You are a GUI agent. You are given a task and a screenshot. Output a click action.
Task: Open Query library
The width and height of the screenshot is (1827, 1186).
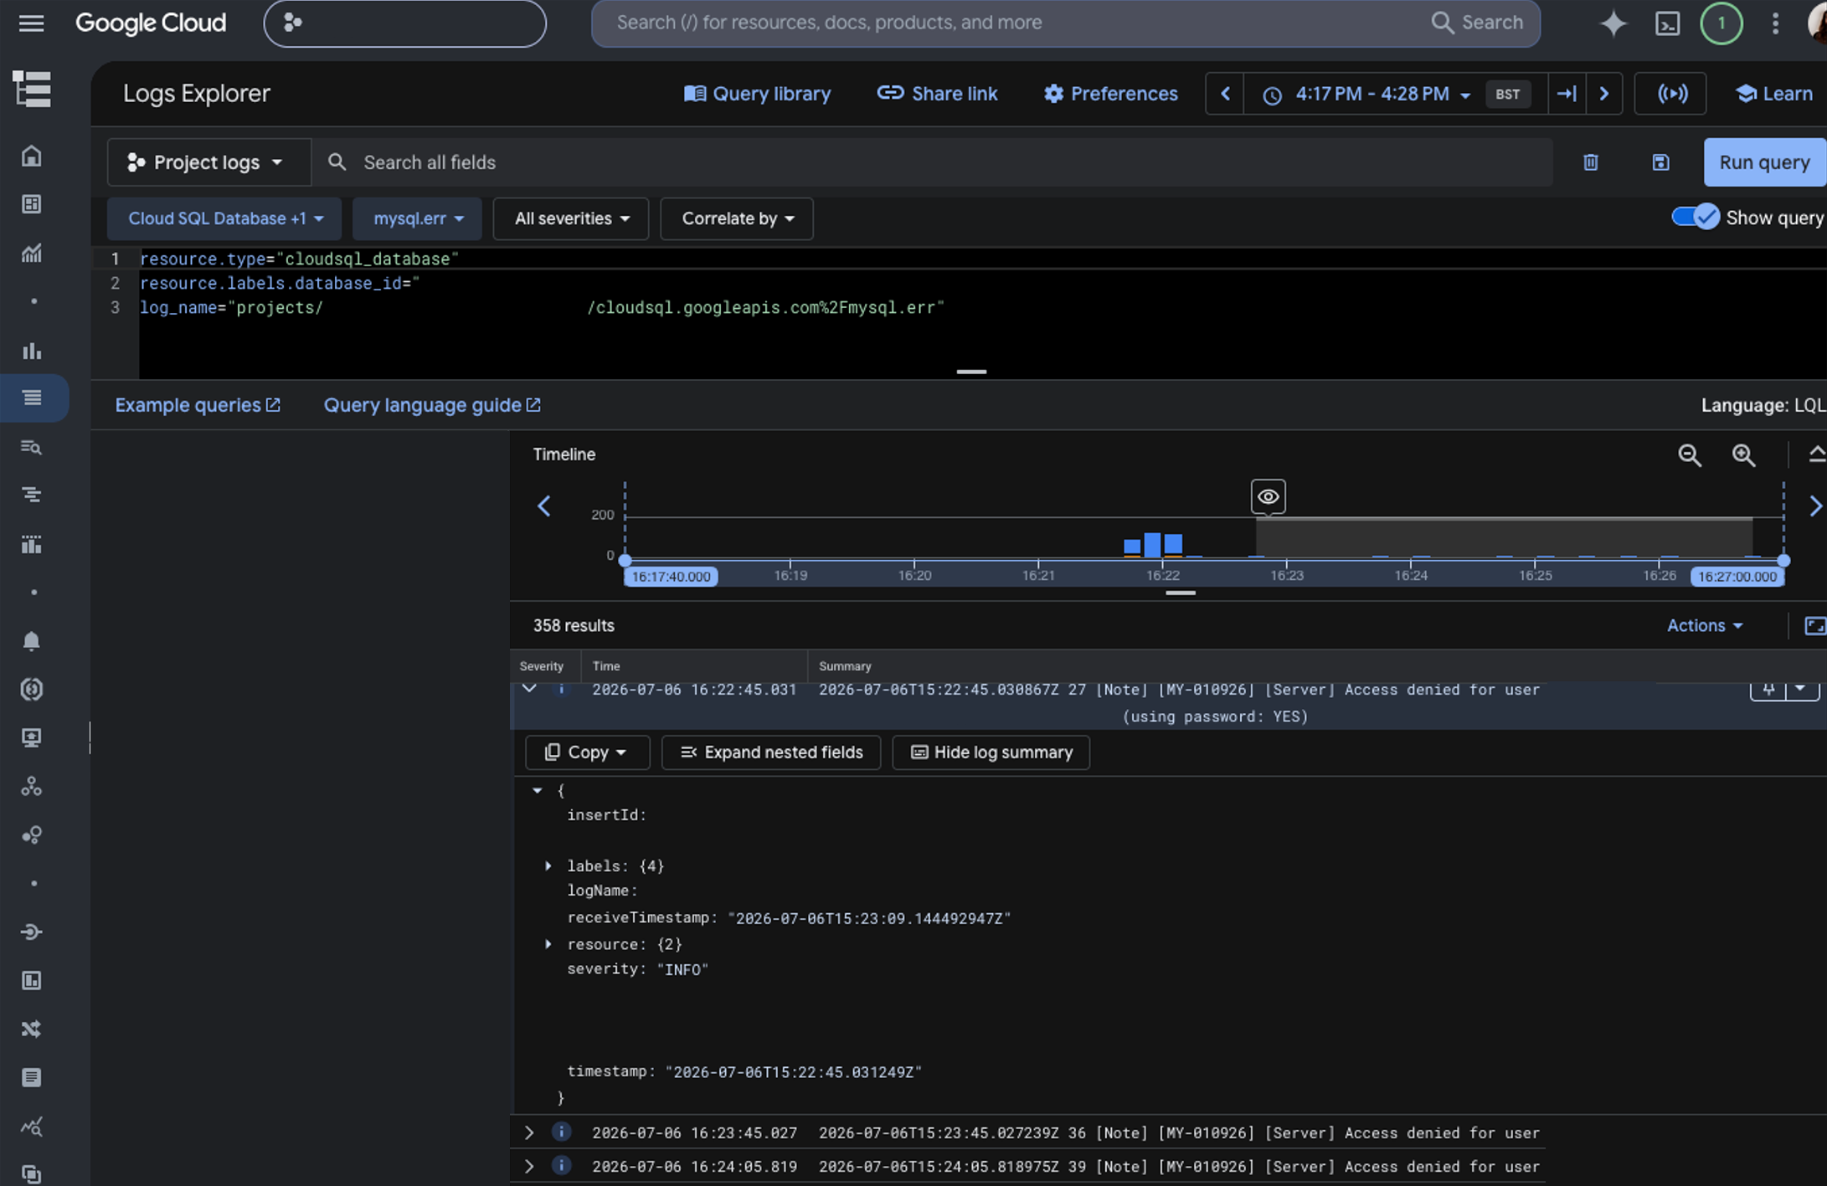pos(757,94)
